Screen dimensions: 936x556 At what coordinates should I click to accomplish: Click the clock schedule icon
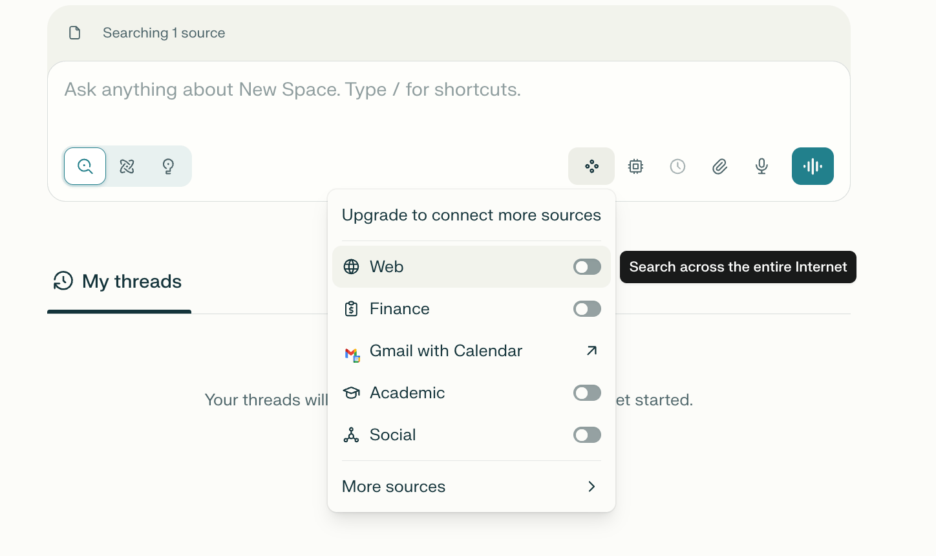[x=677, y=166]
